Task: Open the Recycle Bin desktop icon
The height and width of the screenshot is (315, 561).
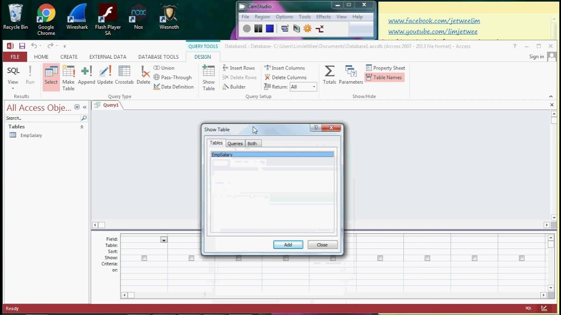Action: coord(15,17)
